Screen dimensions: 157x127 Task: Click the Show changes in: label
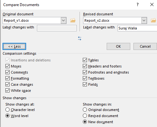click(97, 104)
